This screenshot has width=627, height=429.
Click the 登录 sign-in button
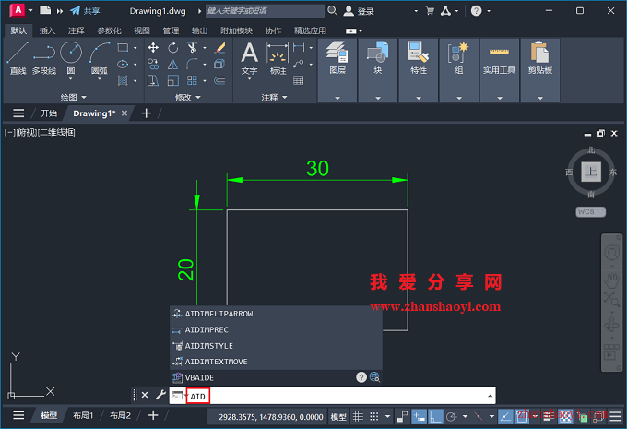coord(359,11)
